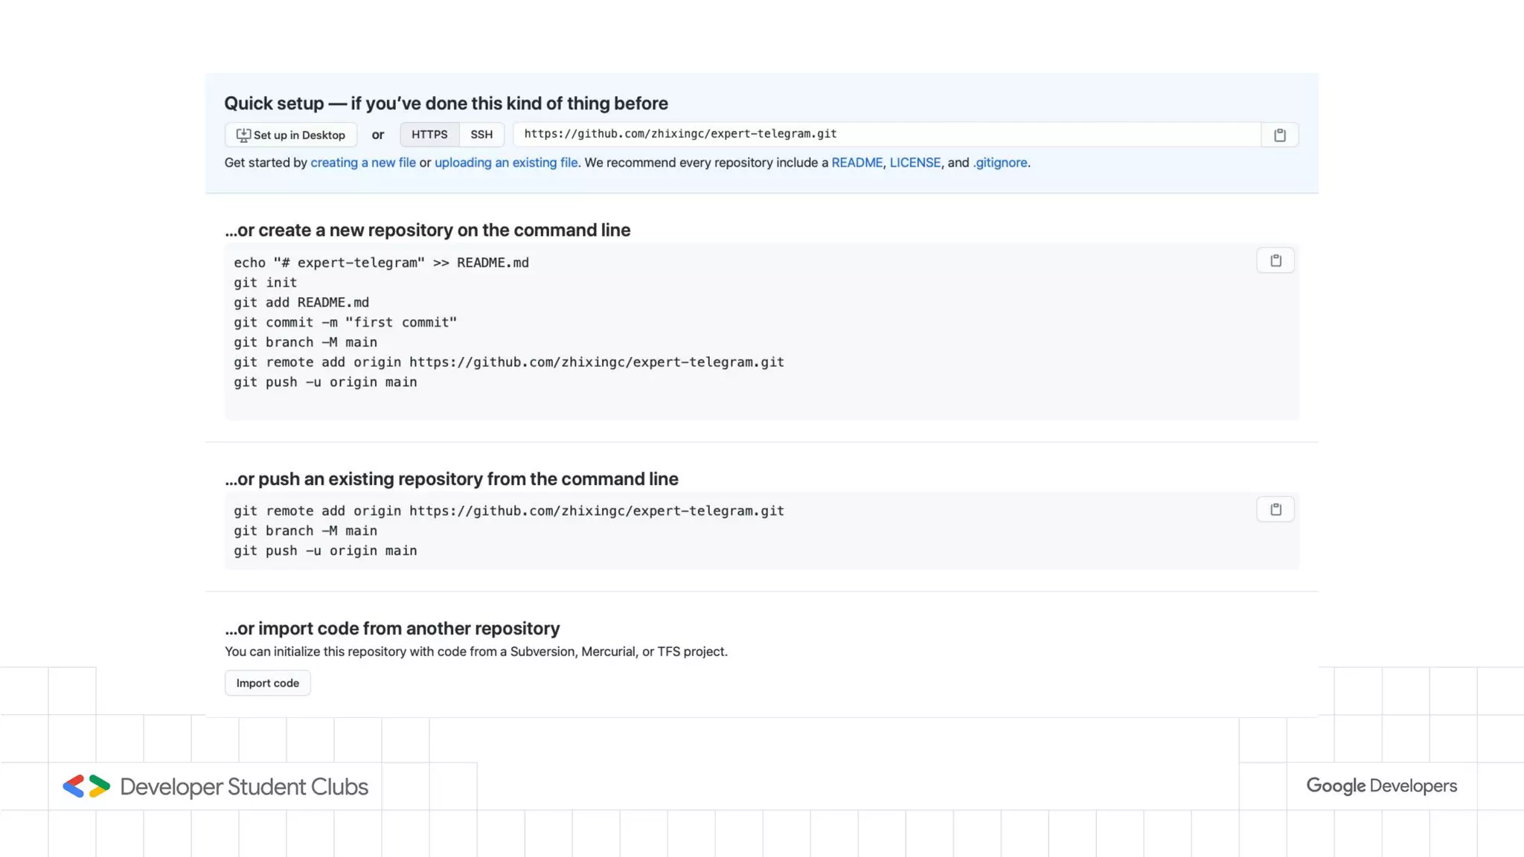Copy the push existing repository commands

[x=1275, y=510]
